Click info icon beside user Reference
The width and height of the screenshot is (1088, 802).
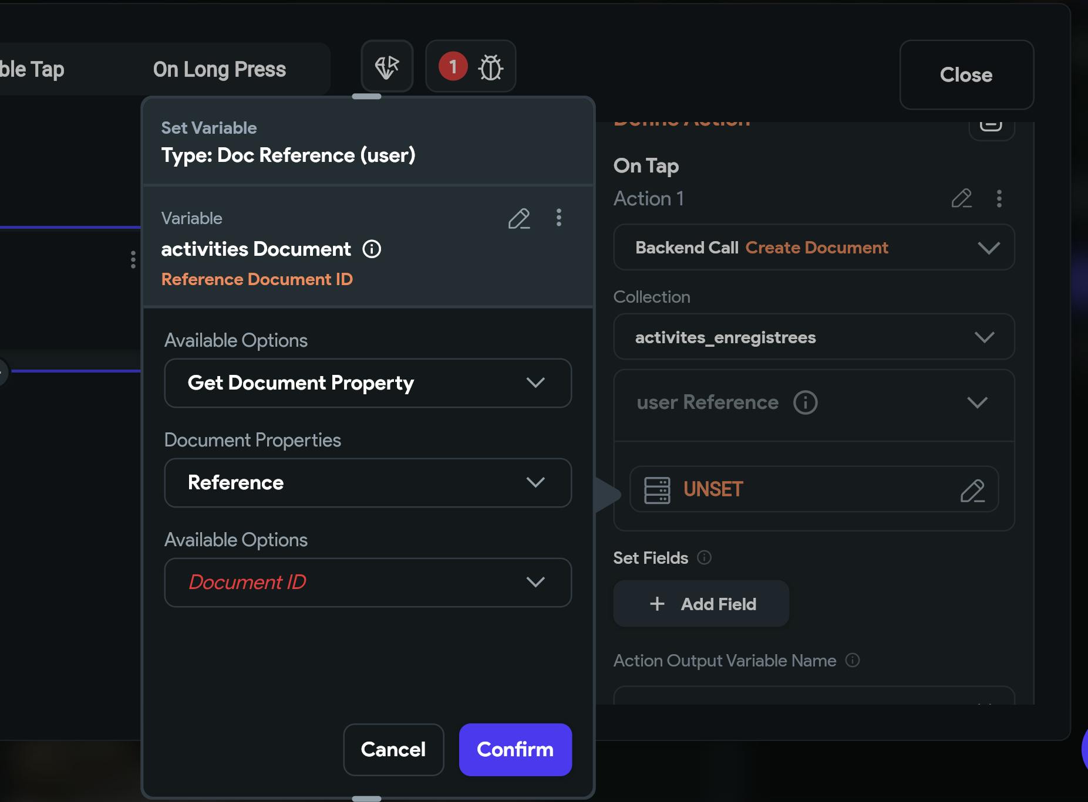pyautogui.click(x=805, y=402)
